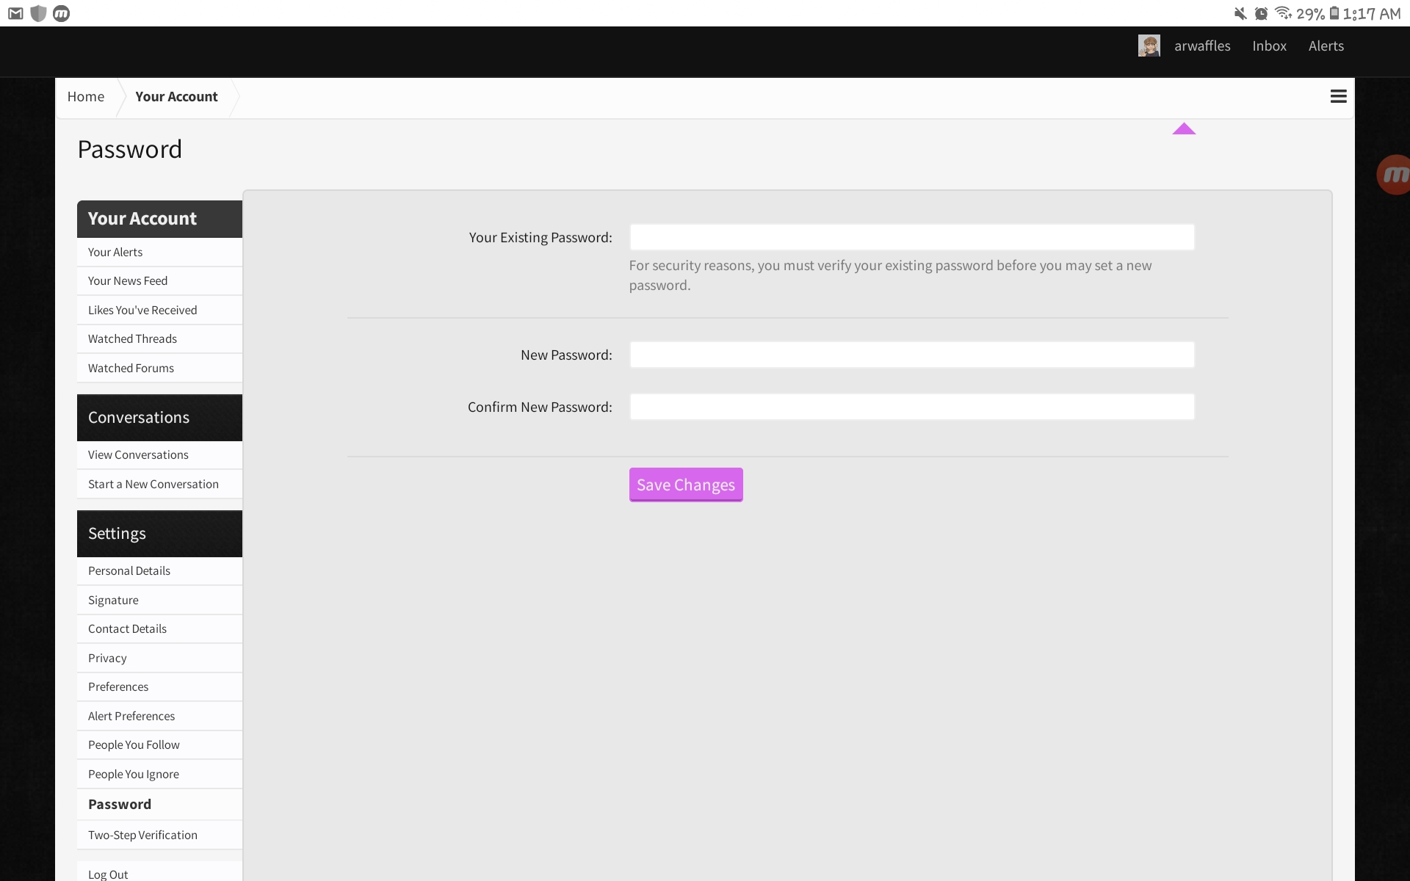Open People You Ignore
The width and height of the screenshot is (1410, 881).
click(x=159, y=774)
